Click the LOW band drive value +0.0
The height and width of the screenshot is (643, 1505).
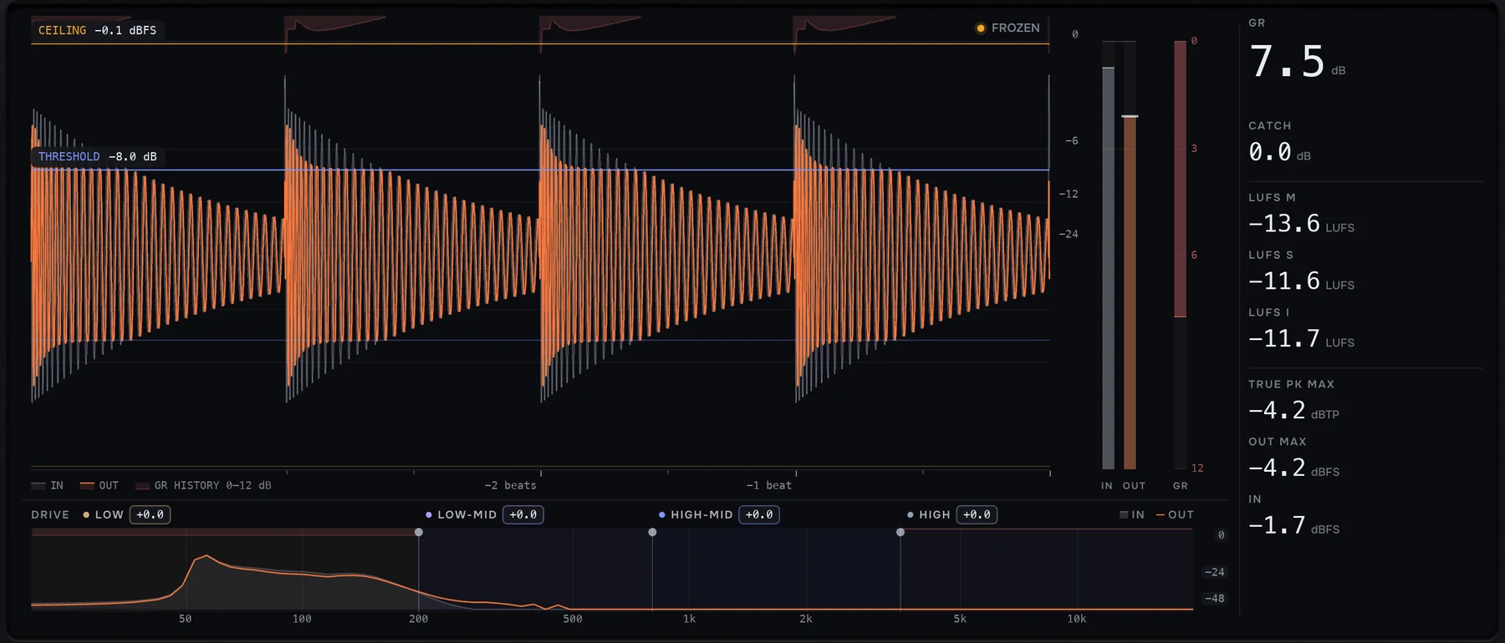coord(150,514)
